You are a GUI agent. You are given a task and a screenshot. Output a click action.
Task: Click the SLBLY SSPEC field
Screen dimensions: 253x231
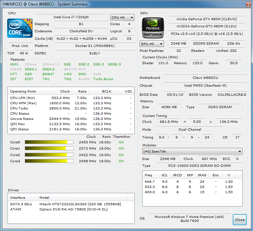pos(95,53)
